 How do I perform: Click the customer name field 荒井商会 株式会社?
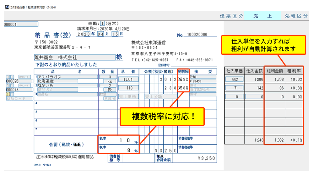point(75,58)
